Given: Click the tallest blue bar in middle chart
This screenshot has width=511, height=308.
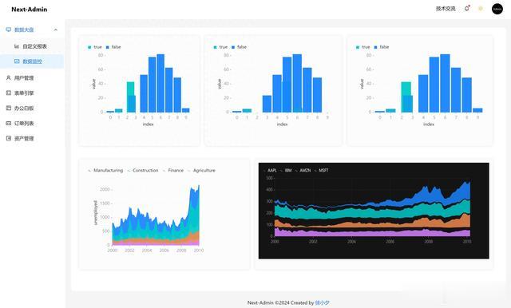Looking at the screenshot, I should 297,83.
